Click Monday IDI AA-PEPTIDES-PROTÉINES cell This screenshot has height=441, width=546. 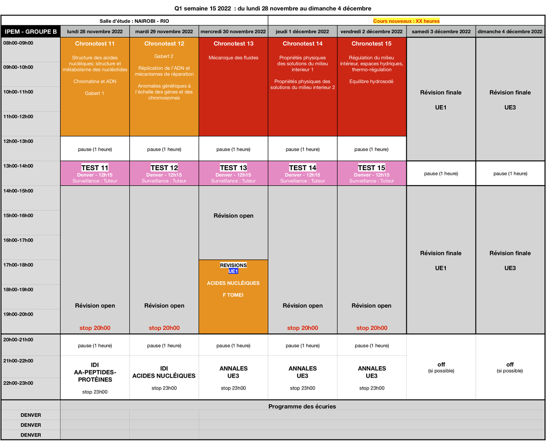(95, 378)
